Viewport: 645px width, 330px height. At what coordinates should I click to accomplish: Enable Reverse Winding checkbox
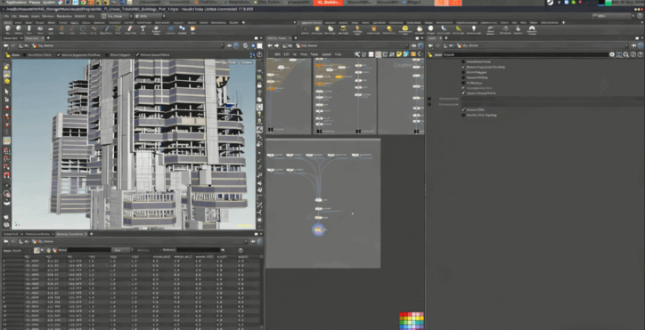click(x=463, y=77)
